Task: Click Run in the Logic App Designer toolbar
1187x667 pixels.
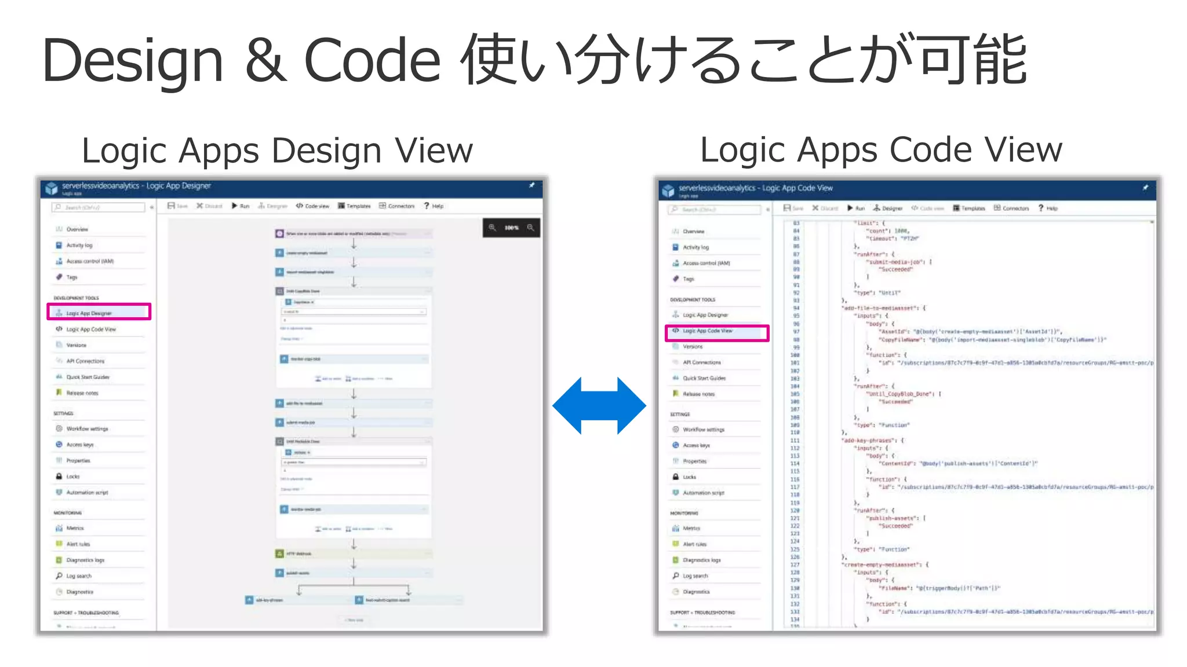Action: pos(240,206)
